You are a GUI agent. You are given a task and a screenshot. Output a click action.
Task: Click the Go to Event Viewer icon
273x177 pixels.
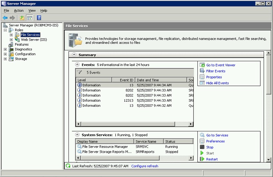click(202, 65)
